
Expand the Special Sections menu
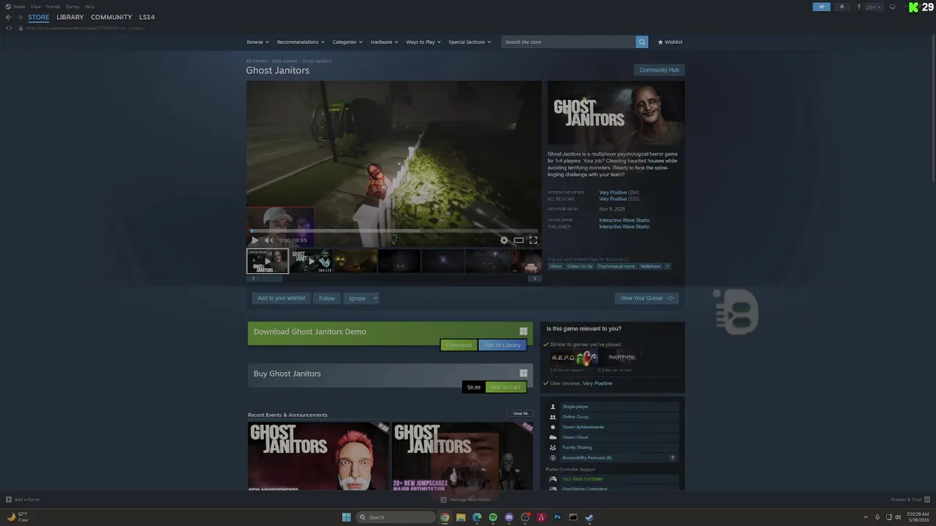click(x=469, y=42)
